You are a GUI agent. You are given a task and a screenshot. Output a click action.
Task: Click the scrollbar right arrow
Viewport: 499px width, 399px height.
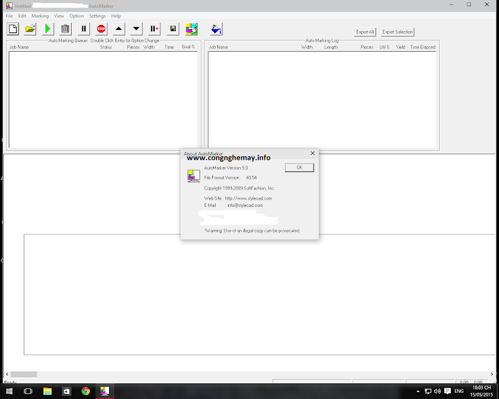click(x=492, y=374)
